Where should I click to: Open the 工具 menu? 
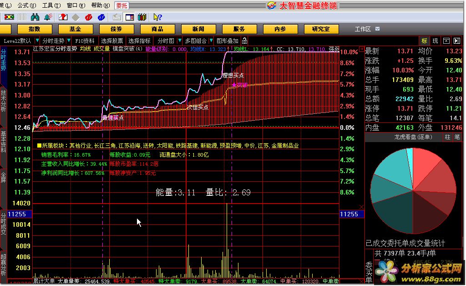51,5
